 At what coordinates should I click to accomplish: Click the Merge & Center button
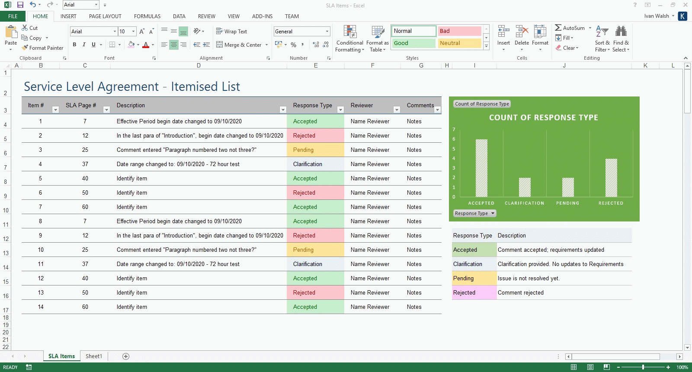tap(239, 45)
